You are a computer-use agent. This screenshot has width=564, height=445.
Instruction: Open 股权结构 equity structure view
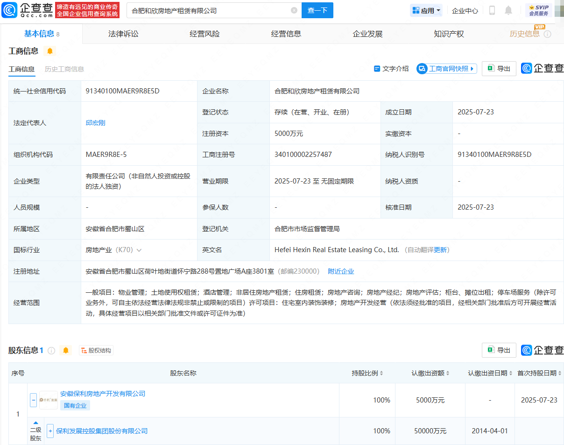coord(96,351)
